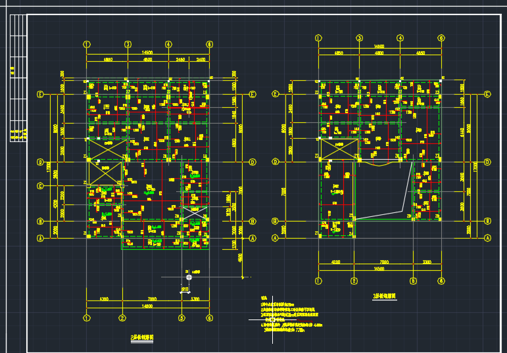Select the '4200' dimension below the right 3F plan
This screenshot has width=507, height=353.
335,262
